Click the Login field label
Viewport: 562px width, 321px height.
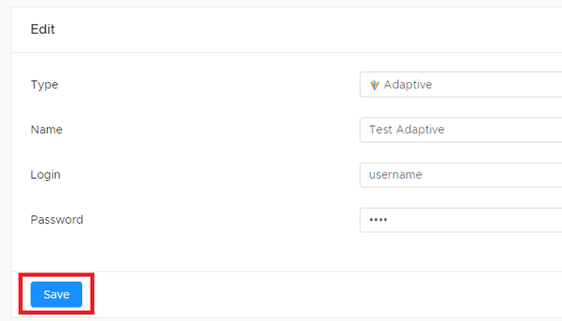point(45,175)
